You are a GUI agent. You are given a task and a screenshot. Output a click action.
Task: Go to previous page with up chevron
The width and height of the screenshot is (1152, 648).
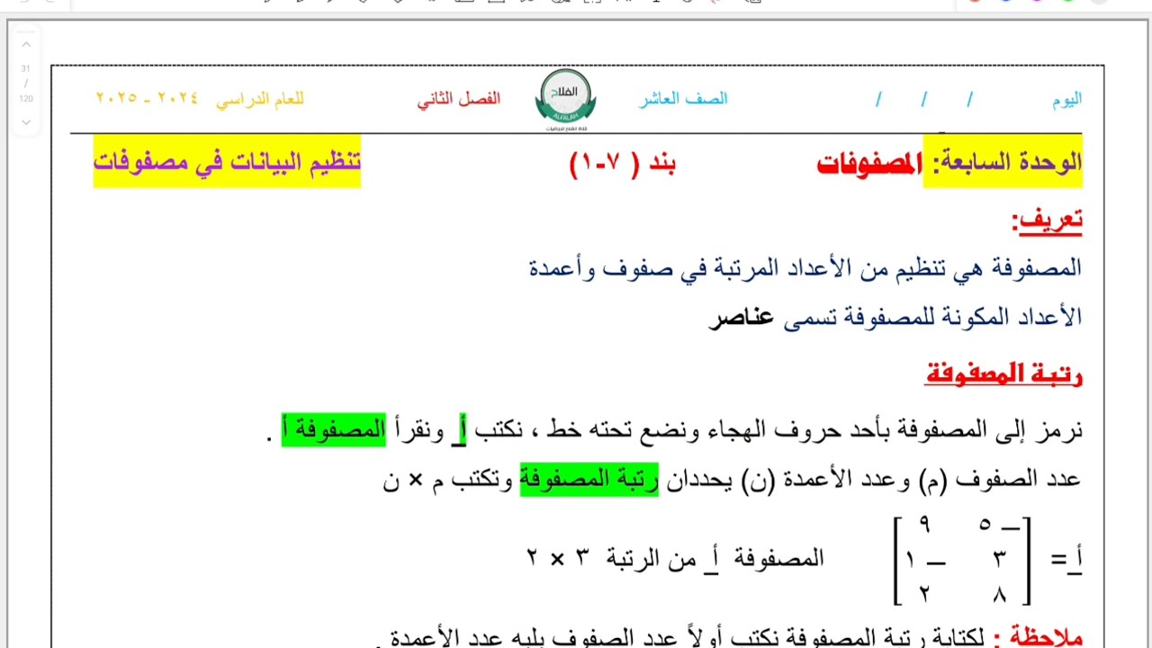(26, 44)
